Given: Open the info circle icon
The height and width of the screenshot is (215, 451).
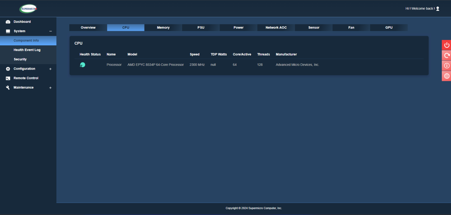Looking at the screenshot, I should pyautogui.click(x=447, y=65).
